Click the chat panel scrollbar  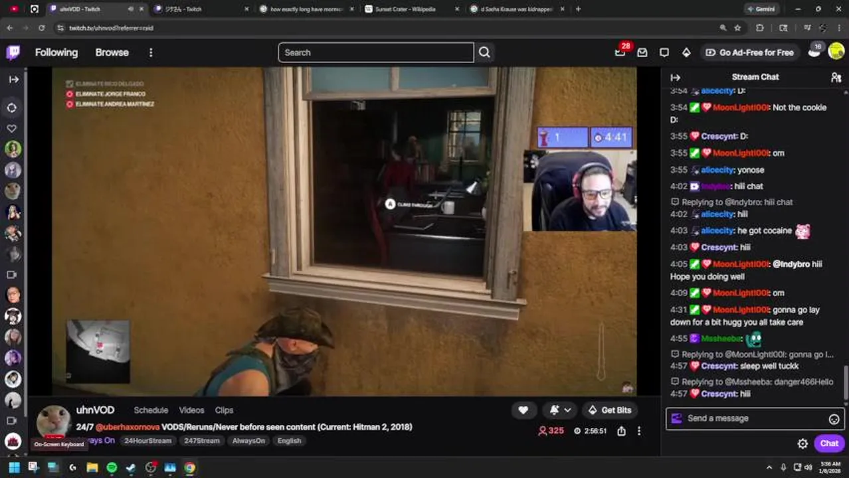point(846,382)
